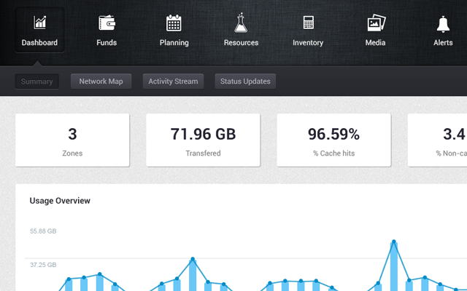This screenshot has width=467, height=291.
Task: Switch to the Summary tab
Action: [x=36, y=81]
